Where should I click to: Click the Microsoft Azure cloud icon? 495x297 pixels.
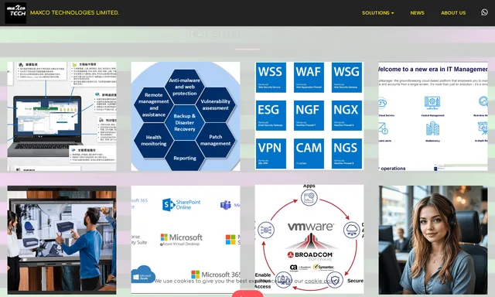pyautogui.click(x=143, y=274)
